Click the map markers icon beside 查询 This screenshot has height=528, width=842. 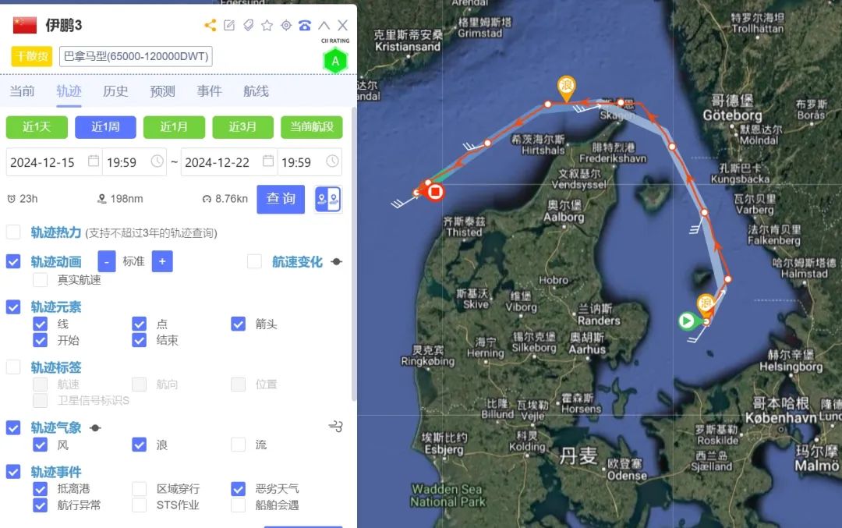(328, 200)
